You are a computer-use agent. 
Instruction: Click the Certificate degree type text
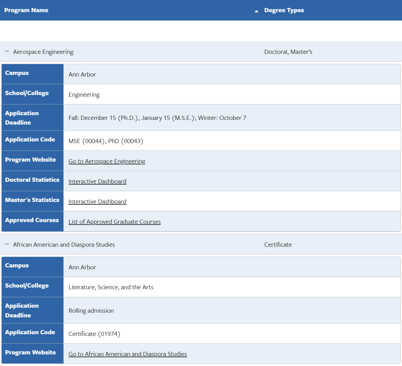pos(278,245)
